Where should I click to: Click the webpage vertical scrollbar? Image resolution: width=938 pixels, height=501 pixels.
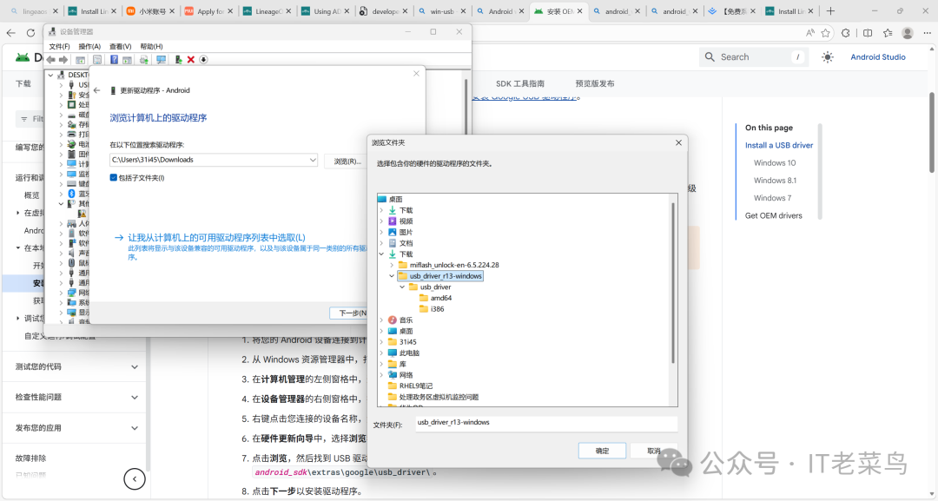(932, 133)
